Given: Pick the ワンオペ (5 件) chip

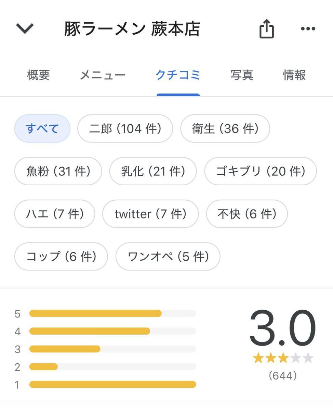Looking at the screenshot, I should point(168,257).
